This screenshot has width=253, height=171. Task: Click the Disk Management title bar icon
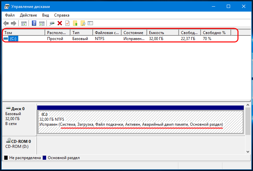point(7,7)
